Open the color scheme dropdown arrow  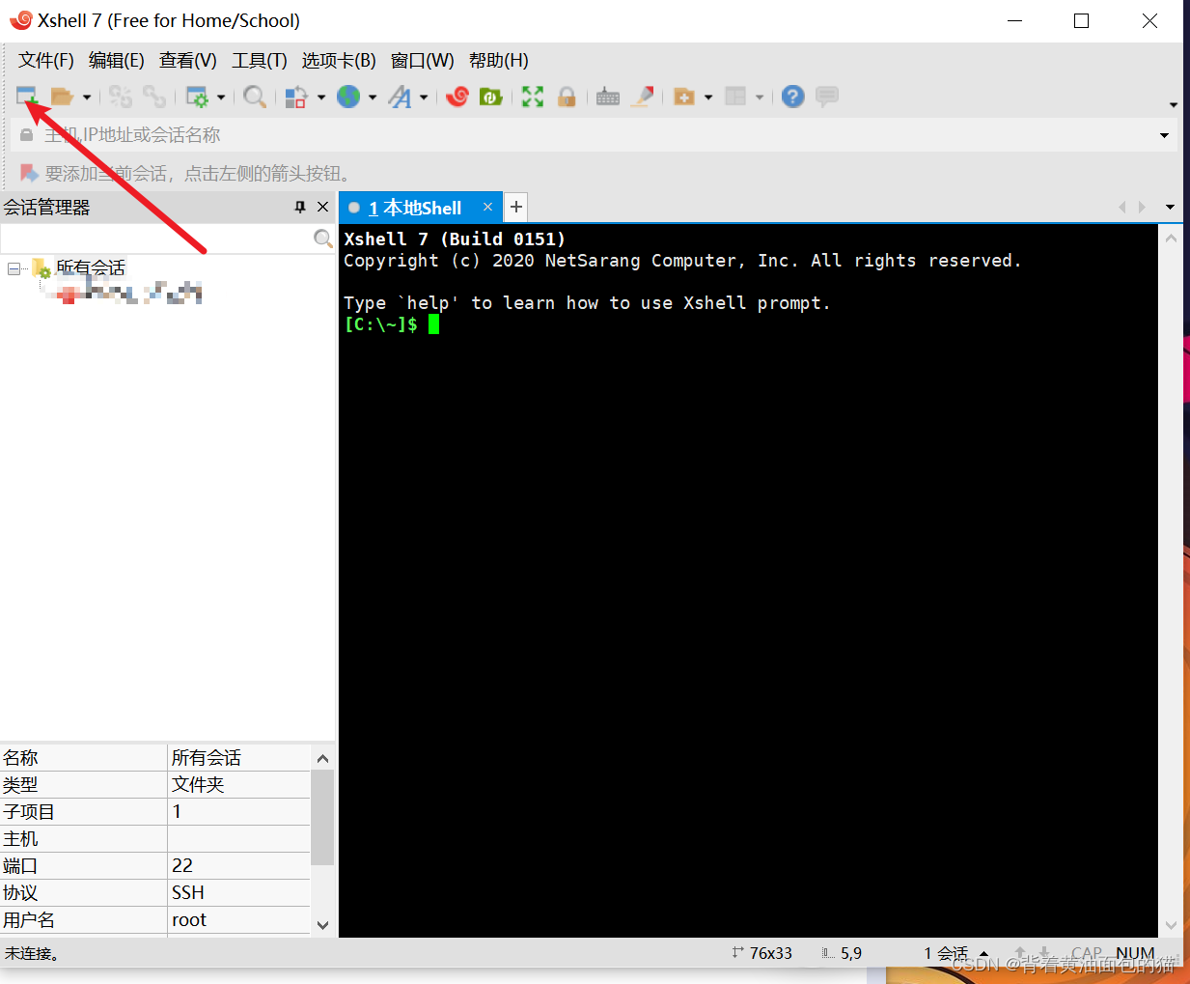click(x=321, y=98)
